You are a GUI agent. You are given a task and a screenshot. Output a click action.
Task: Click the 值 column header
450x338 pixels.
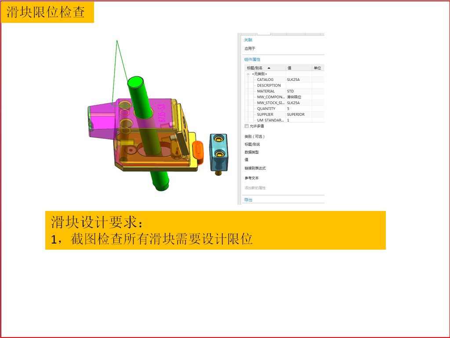click(x=299, y=68)
